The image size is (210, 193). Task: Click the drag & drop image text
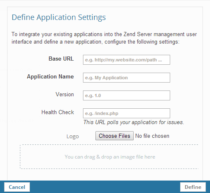(110, 157)
